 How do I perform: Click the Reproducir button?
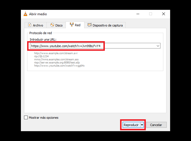point(131,125)
